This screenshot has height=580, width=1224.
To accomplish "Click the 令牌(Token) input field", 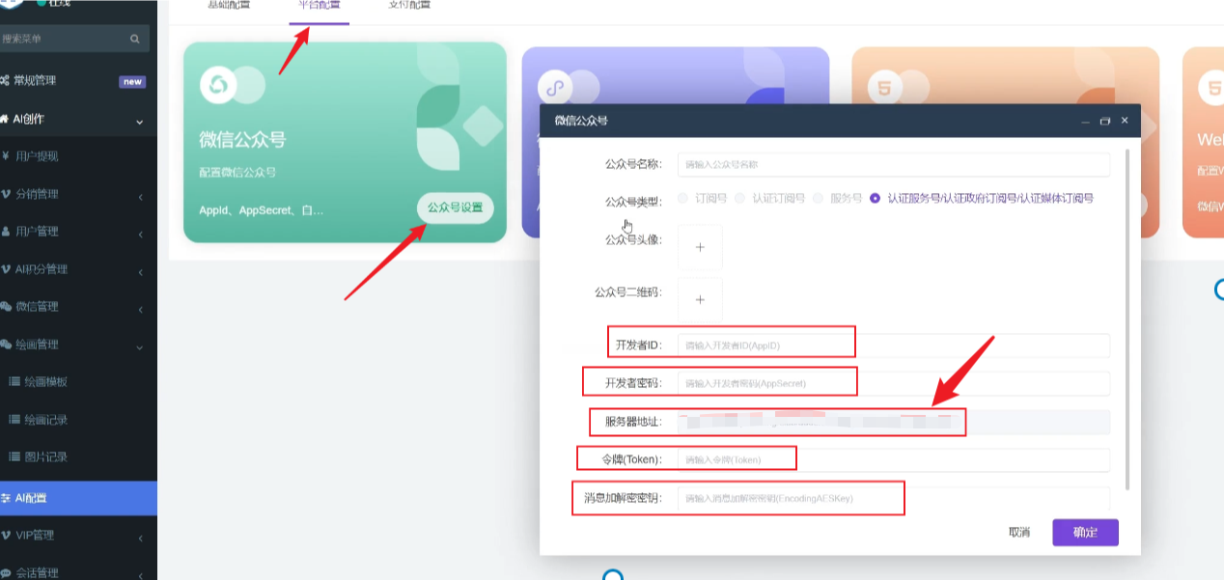I will (x=894, y=460).
